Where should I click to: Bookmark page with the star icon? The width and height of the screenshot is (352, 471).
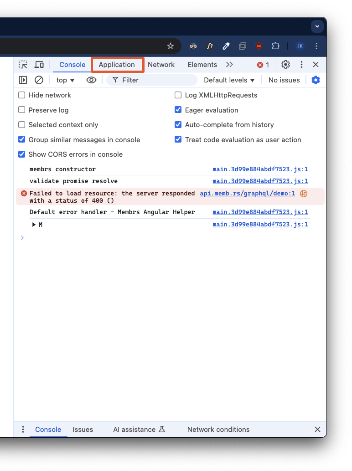171,46
